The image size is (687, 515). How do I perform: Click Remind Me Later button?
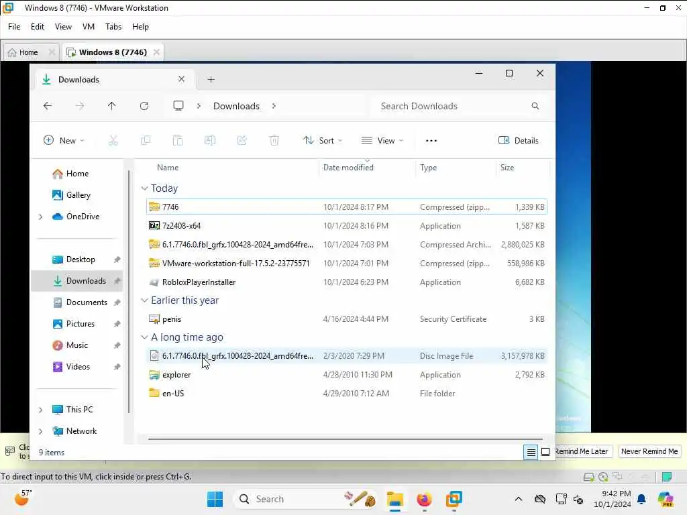[582, 451]
